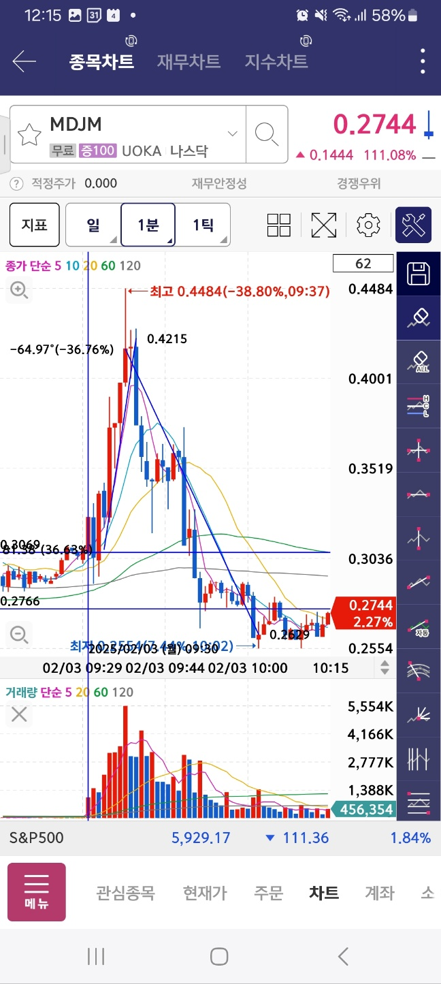Tap the 재무안정성 label
Screen dimensions: 441x984
click(x=219, y=183)
